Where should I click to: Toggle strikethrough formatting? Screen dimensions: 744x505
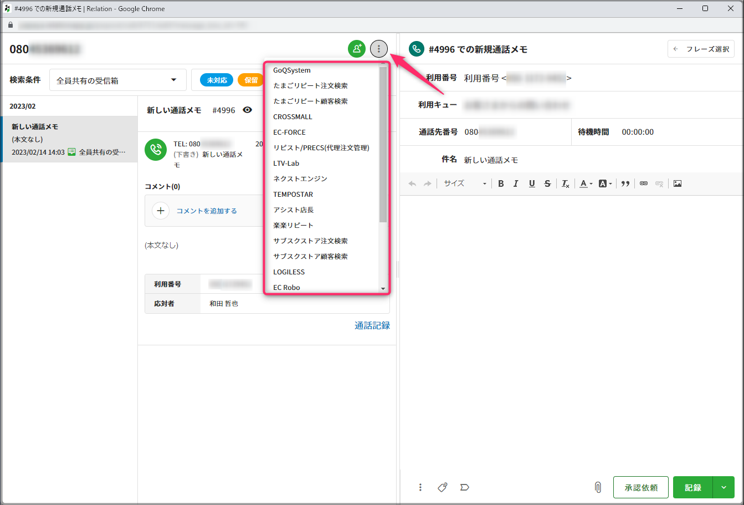(x=547, y=183)
